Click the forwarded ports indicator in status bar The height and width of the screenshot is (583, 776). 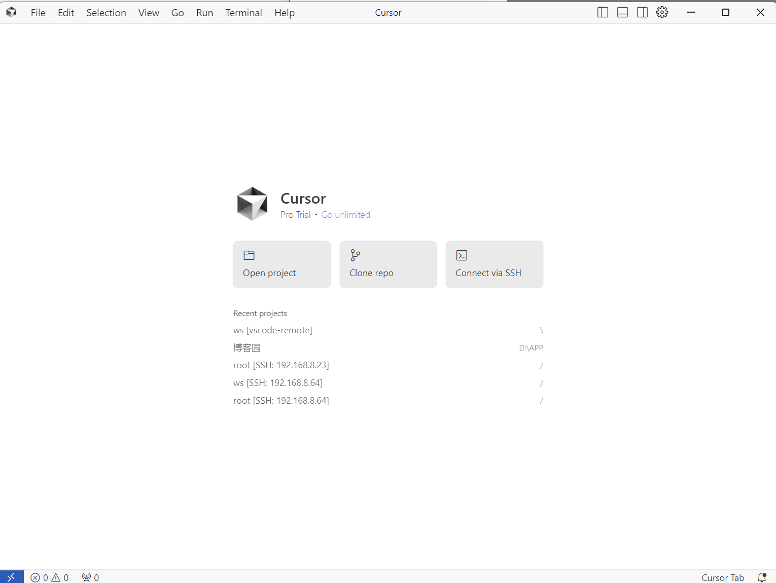[90, 577]
